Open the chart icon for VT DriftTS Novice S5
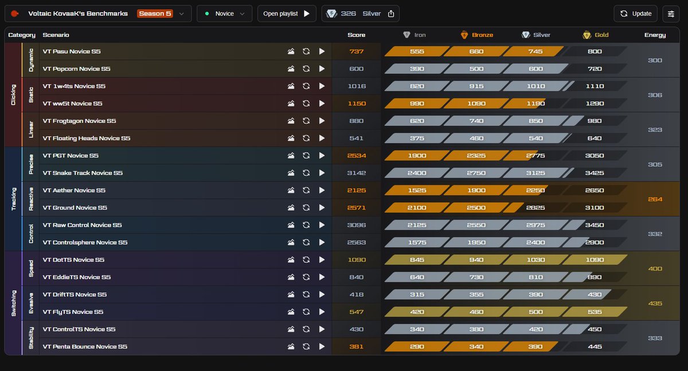 pos(291,295)
